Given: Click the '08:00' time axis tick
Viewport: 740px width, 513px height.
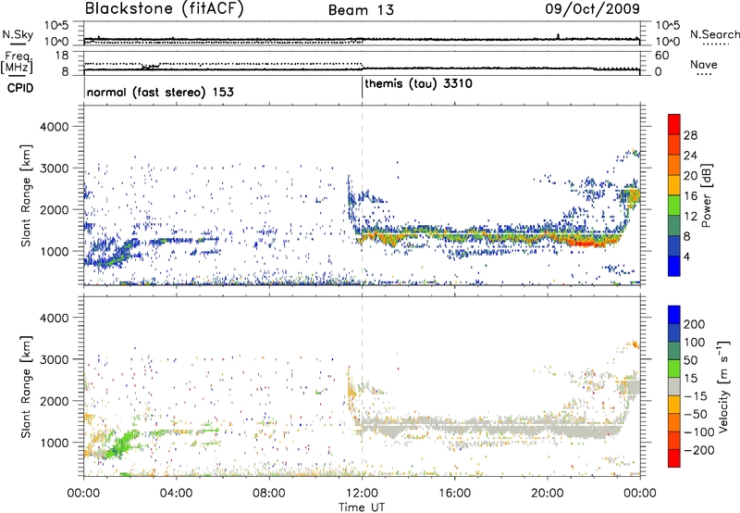Looking at the screenshot, I should [269, 494].
